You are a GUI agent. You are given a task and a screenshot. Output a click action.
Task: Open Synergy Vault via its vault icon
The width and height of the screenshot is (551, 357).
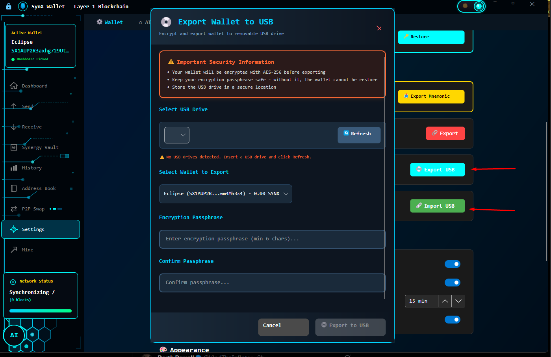14,147
